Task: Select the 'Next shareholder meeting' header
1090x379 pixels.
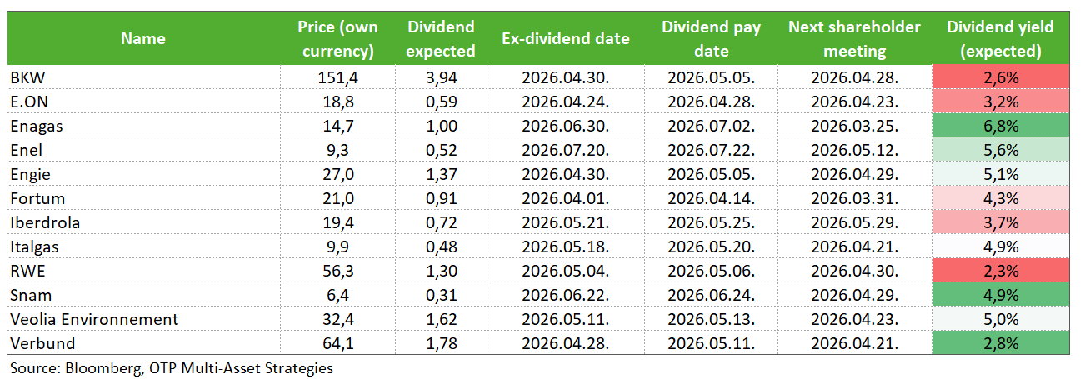Action: coord(854,38)
